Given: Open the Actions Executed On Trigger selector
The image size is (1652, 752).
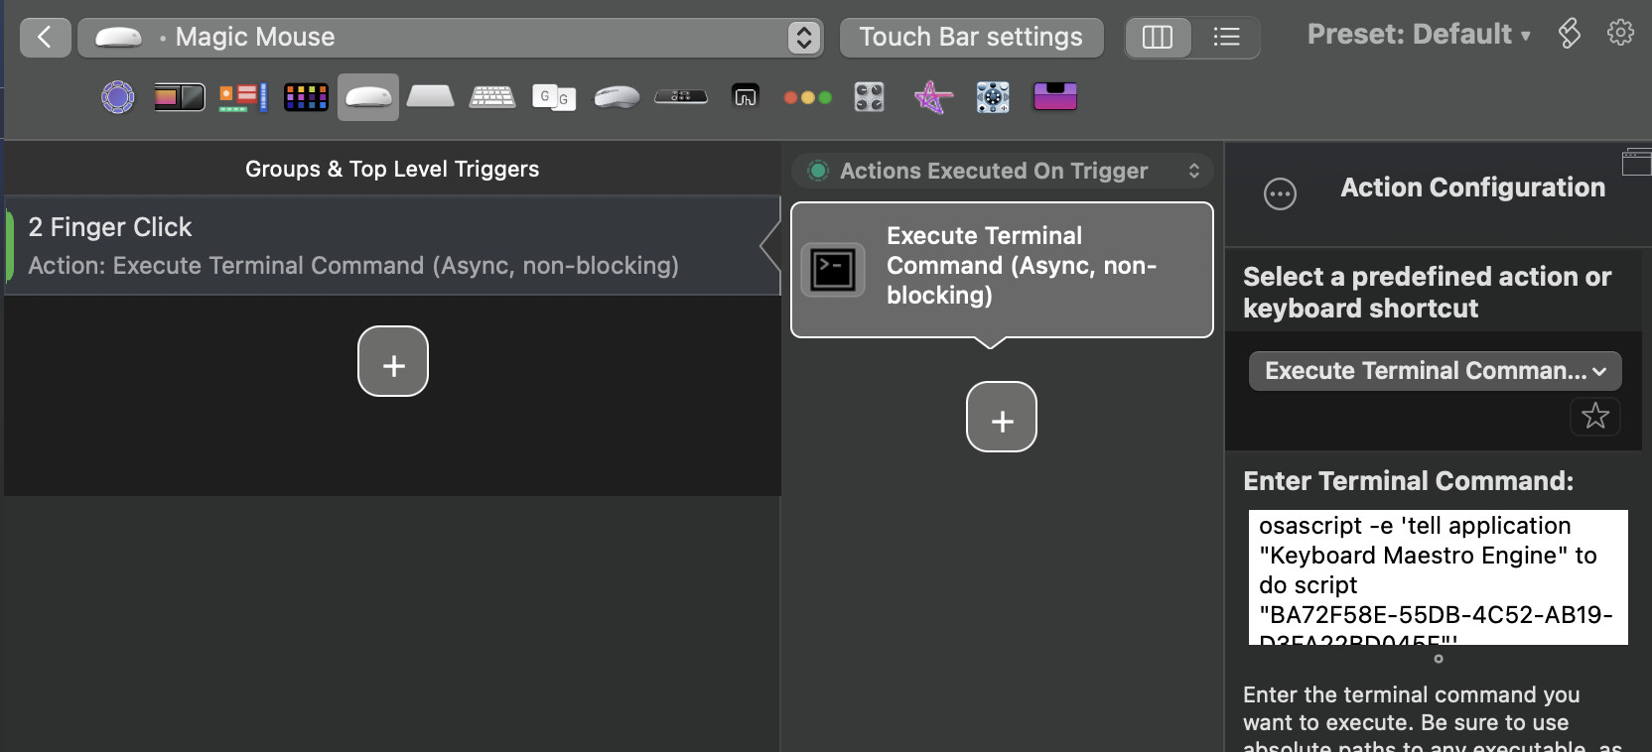Looking at the screenshot, I should click(x=1003, y=171).
